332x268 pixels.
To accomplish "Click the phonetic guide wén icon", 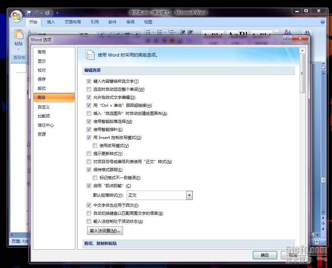I will 127,33.
